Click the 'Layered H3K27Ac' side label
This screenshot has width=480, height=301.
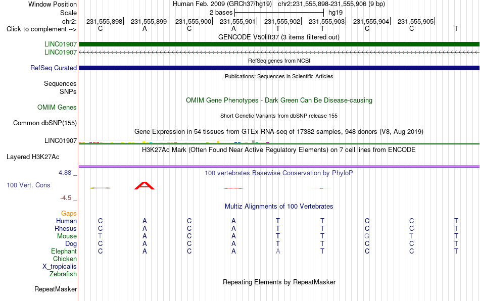point(33,157)
